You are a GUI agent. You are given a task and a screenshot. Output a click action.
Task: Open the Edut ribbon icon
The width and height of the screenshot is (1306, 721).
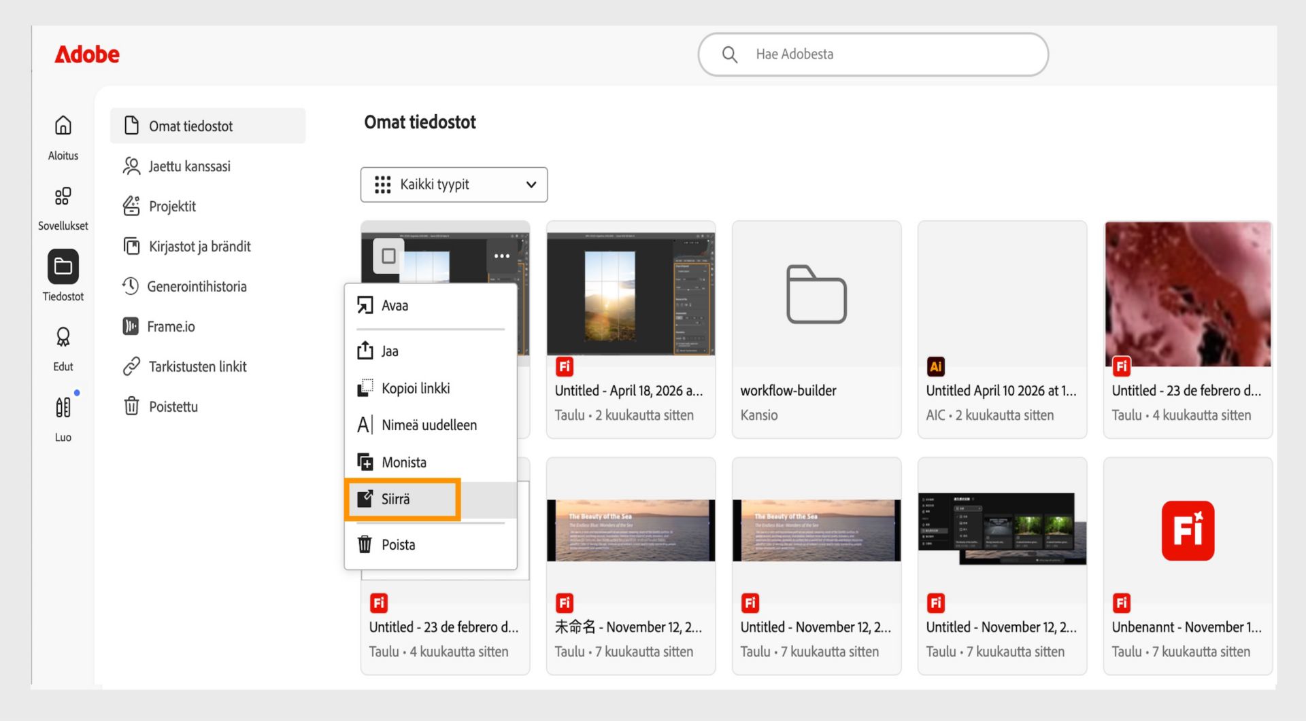point(63,337)
